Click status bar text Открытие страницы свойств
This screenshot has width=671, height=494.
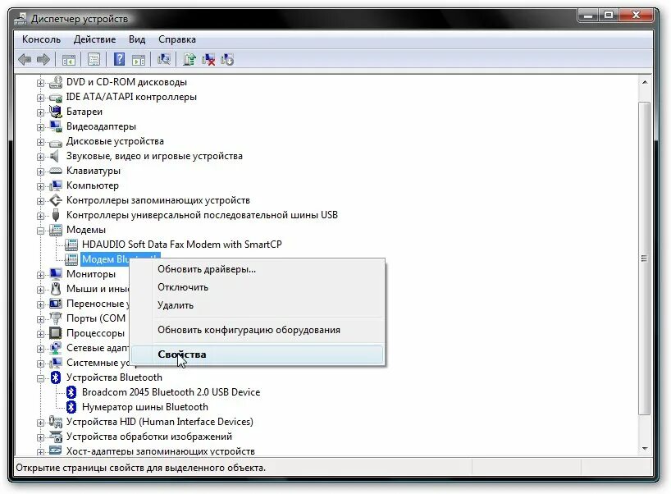141,468
